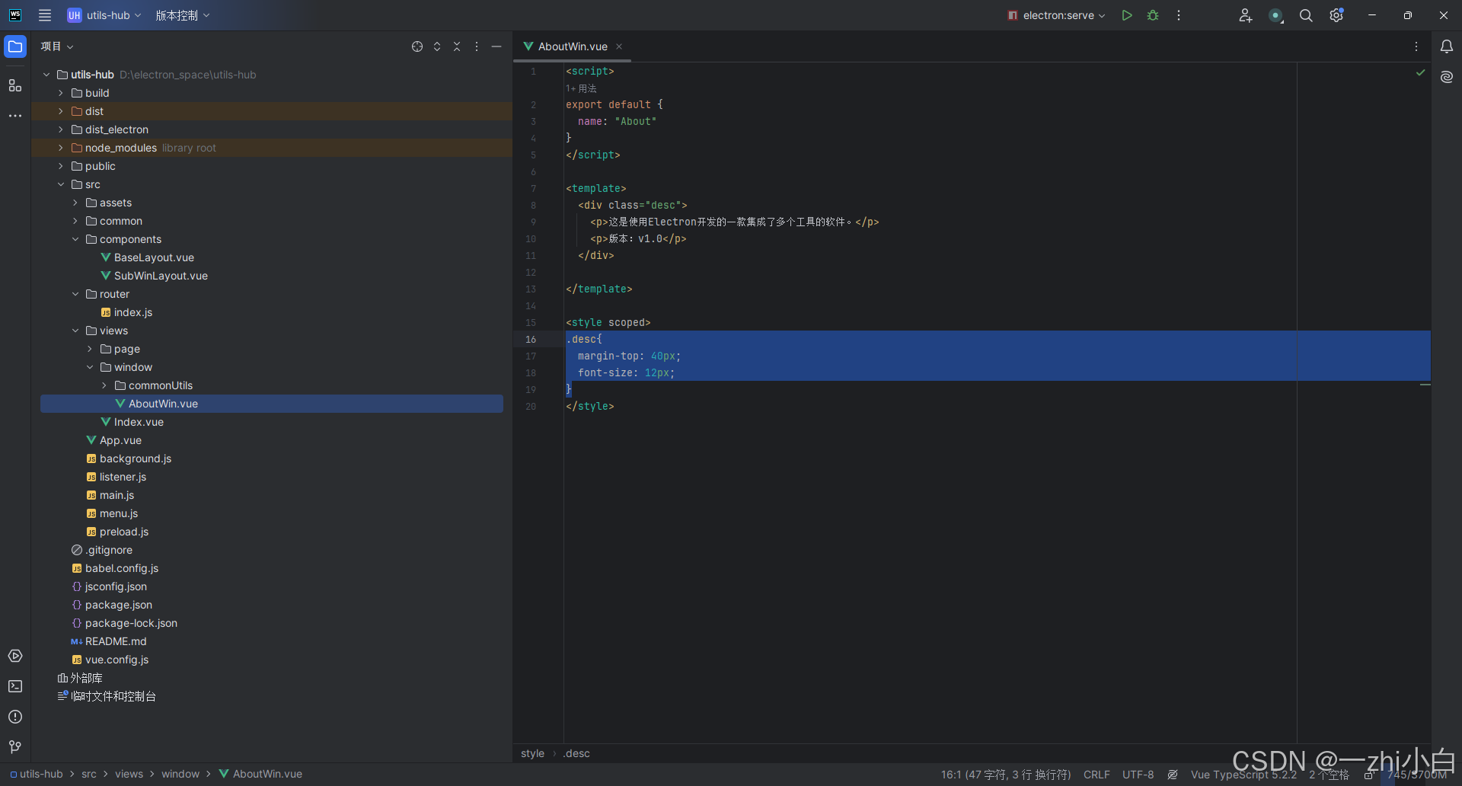This screenshot has width=1462, height=786.
Task: Click the UTF-8 encoding widget
Action: [x=1138, y=775]
